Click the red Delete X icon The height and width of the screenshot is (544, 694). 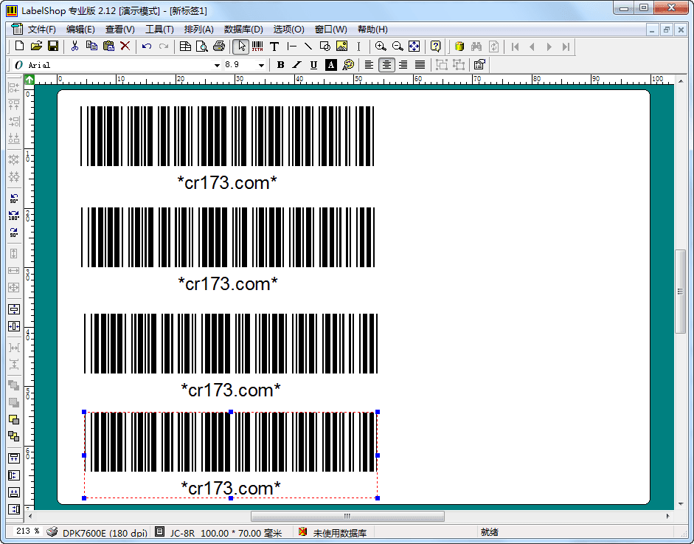[125, 47]
